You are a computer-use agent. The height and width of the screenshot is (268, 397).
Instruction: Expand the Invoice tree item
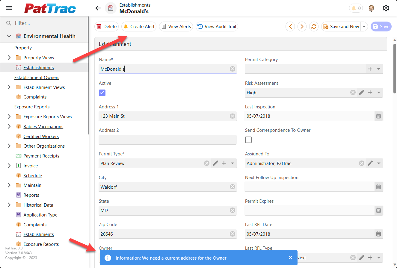(x=9, y=166)
